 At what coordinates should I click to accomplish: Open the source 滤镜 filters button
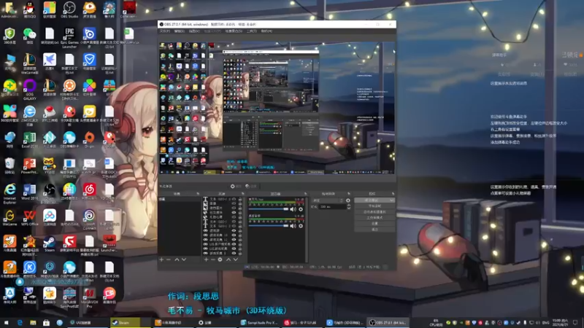[x=251, y=187]
